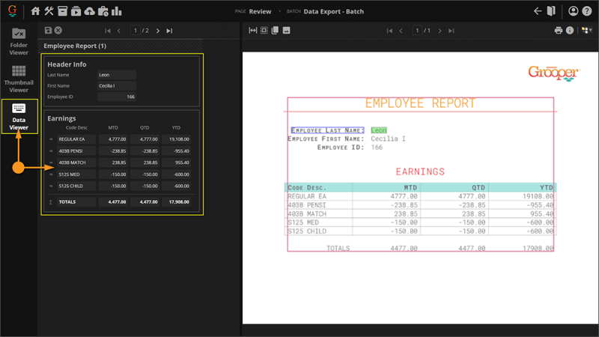This screenshot has width=599, height=337.
Task: Go to the Home page icon
Action: (35, 11)
